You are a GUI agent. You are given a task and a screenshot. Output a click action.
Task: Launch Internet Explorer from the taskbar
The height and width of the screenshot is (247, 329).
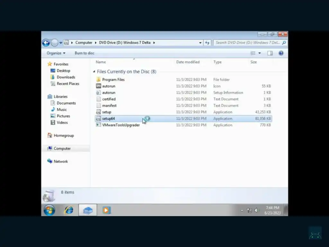point(69,210)
